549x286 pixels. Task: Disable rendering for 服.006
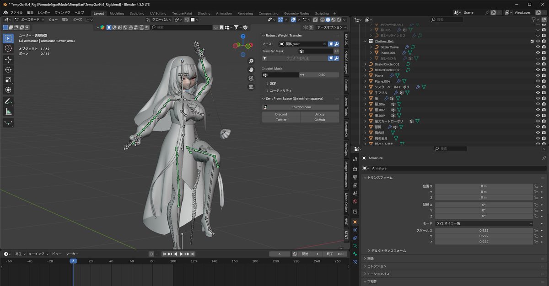[544, 104]
